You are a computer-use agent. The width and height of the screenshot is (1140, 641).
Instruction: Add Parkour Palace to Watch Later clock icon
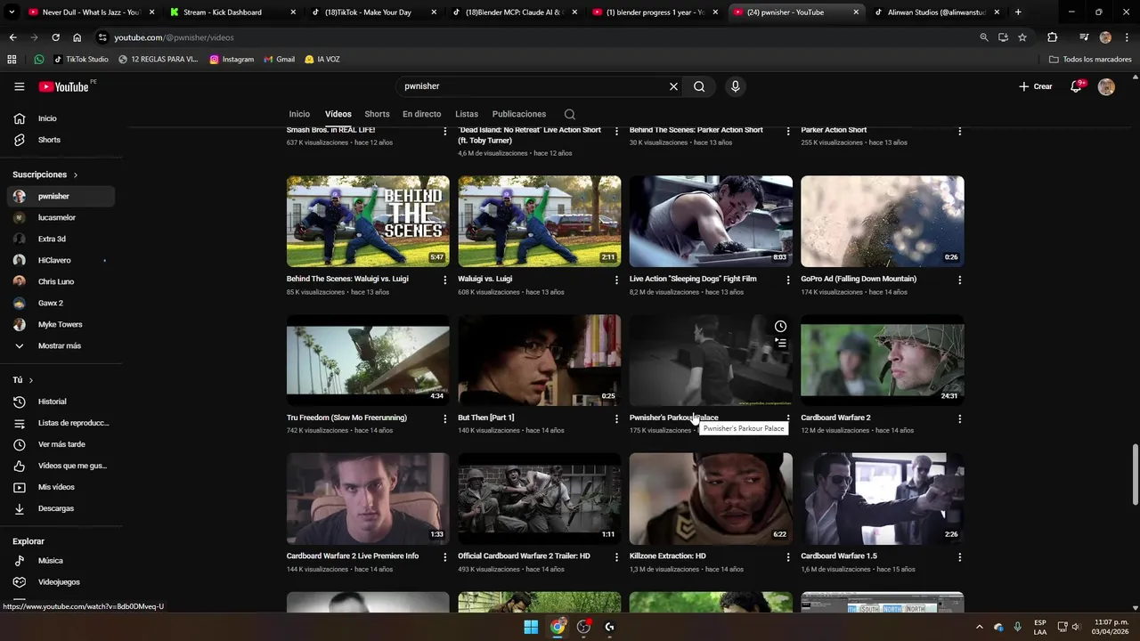pos(780,327)
